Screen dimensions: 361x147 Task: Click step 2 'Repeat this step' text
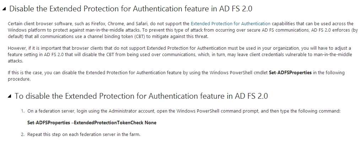84,134
